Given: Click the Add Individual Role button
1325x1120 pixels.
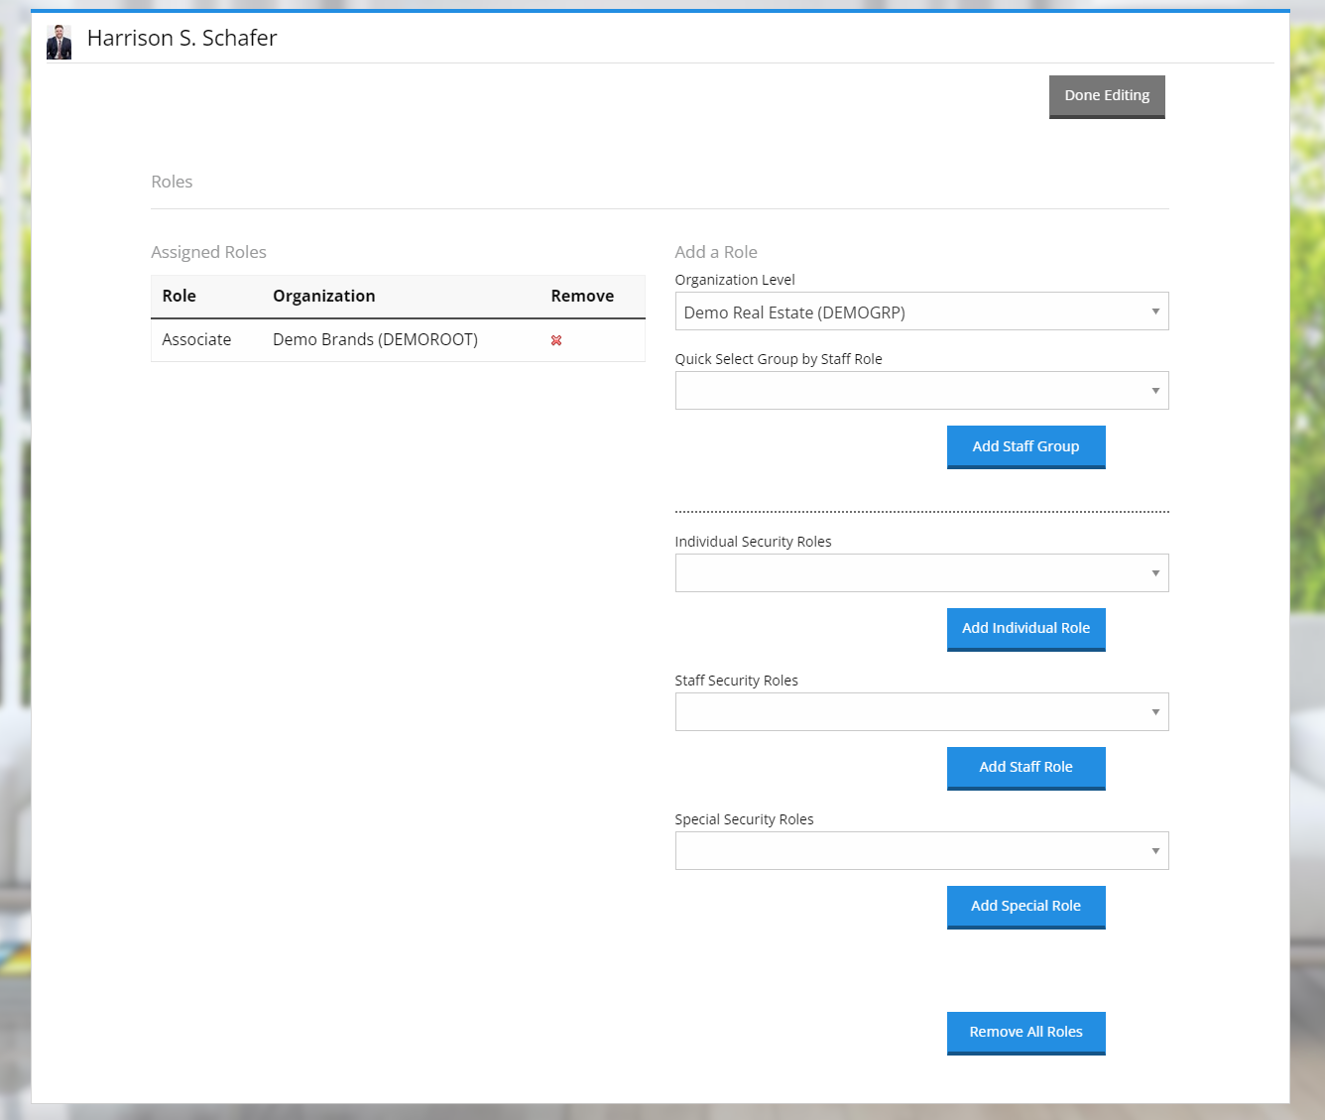Looking at the screenshot, I should (1025, 628).
